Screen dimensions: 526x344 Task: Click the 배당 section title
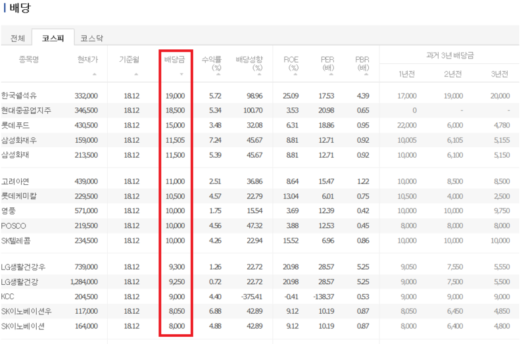[20, 8]
